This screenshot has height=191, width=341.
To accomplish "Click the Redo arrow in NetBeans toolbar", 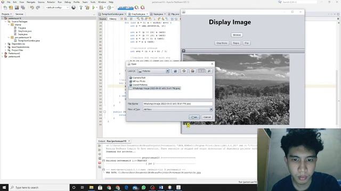I will click(x=38, y=7).
